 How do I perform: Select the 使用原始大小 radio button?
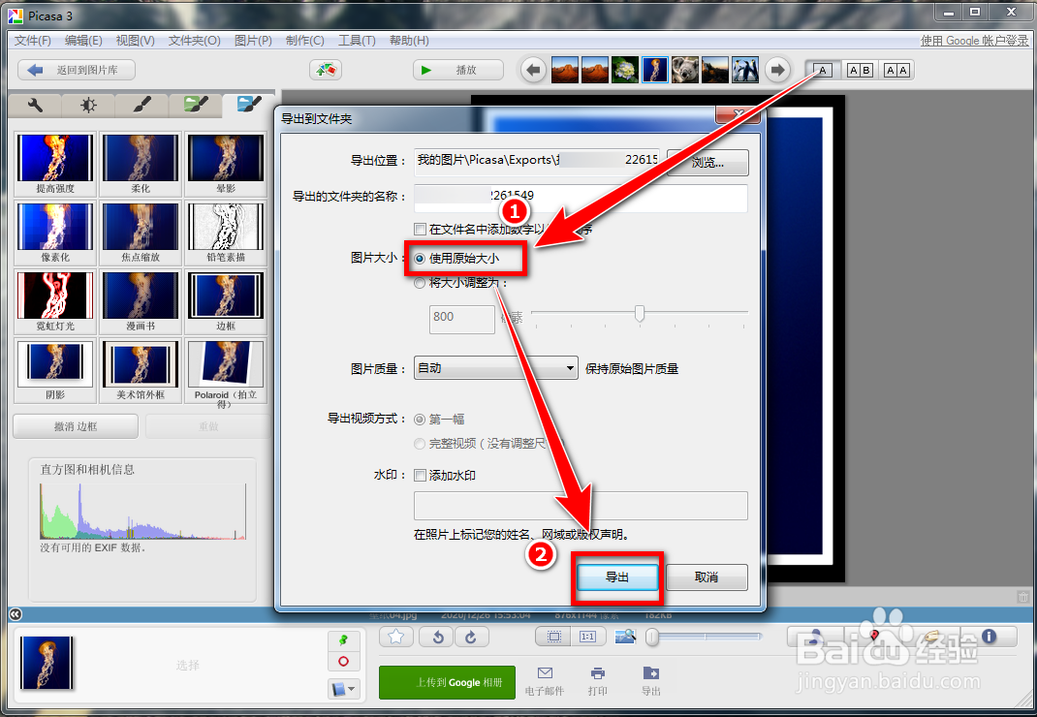point(418,258)
